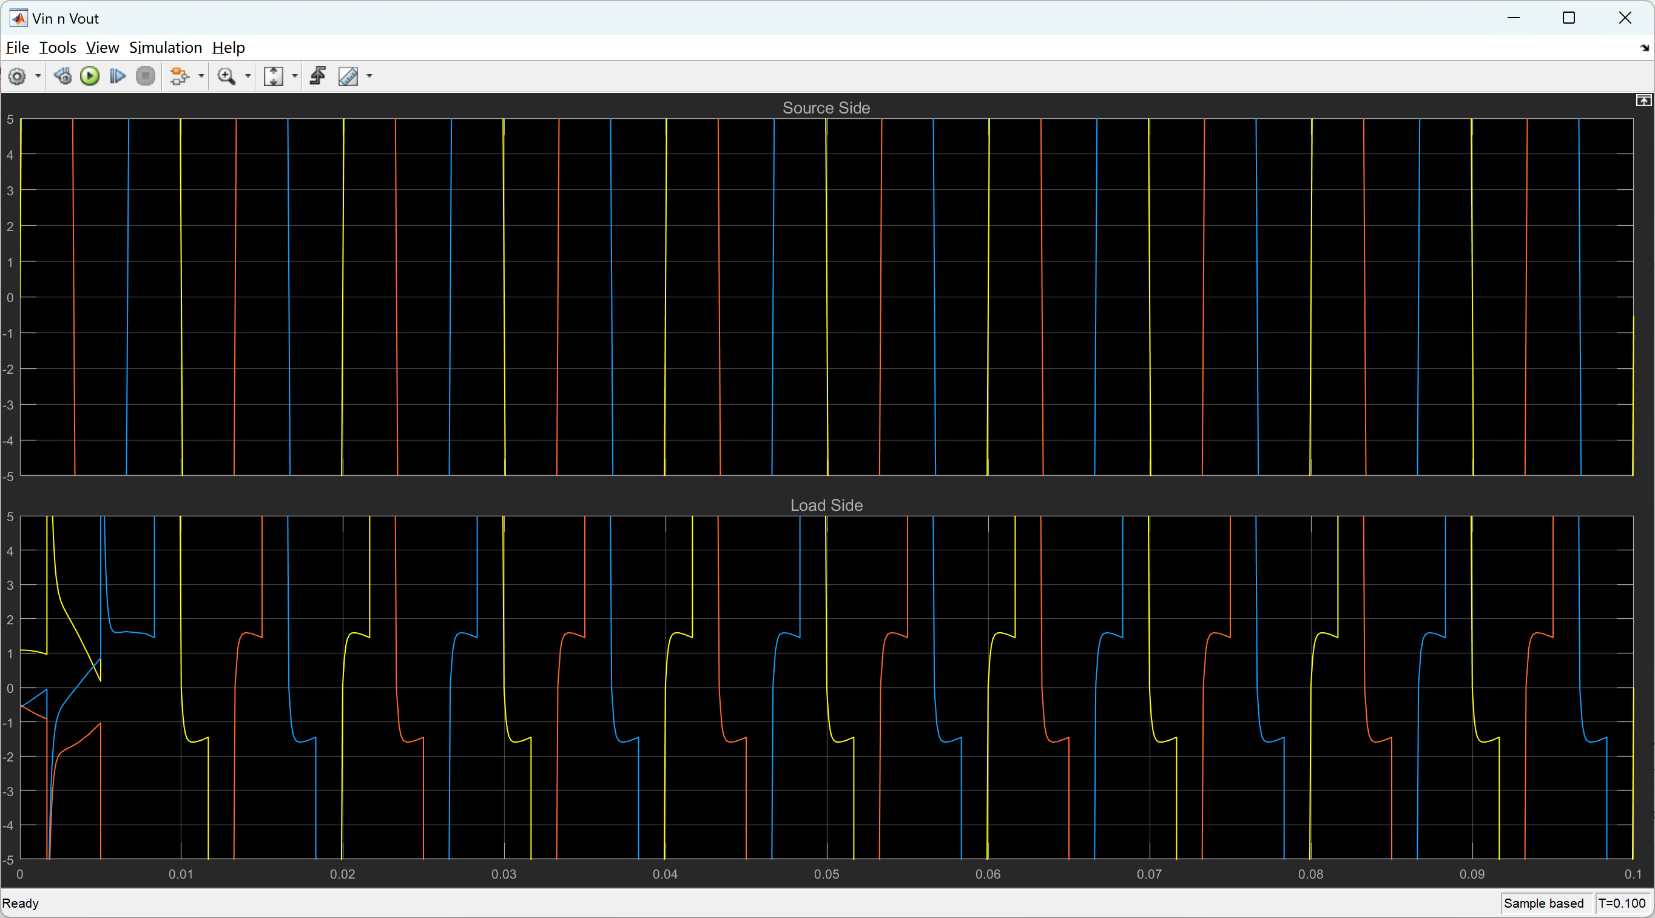This screenshot has width=1655, height=918.
Task: Enable the cursor measurements ruler
Action: [x=348, y=76]
